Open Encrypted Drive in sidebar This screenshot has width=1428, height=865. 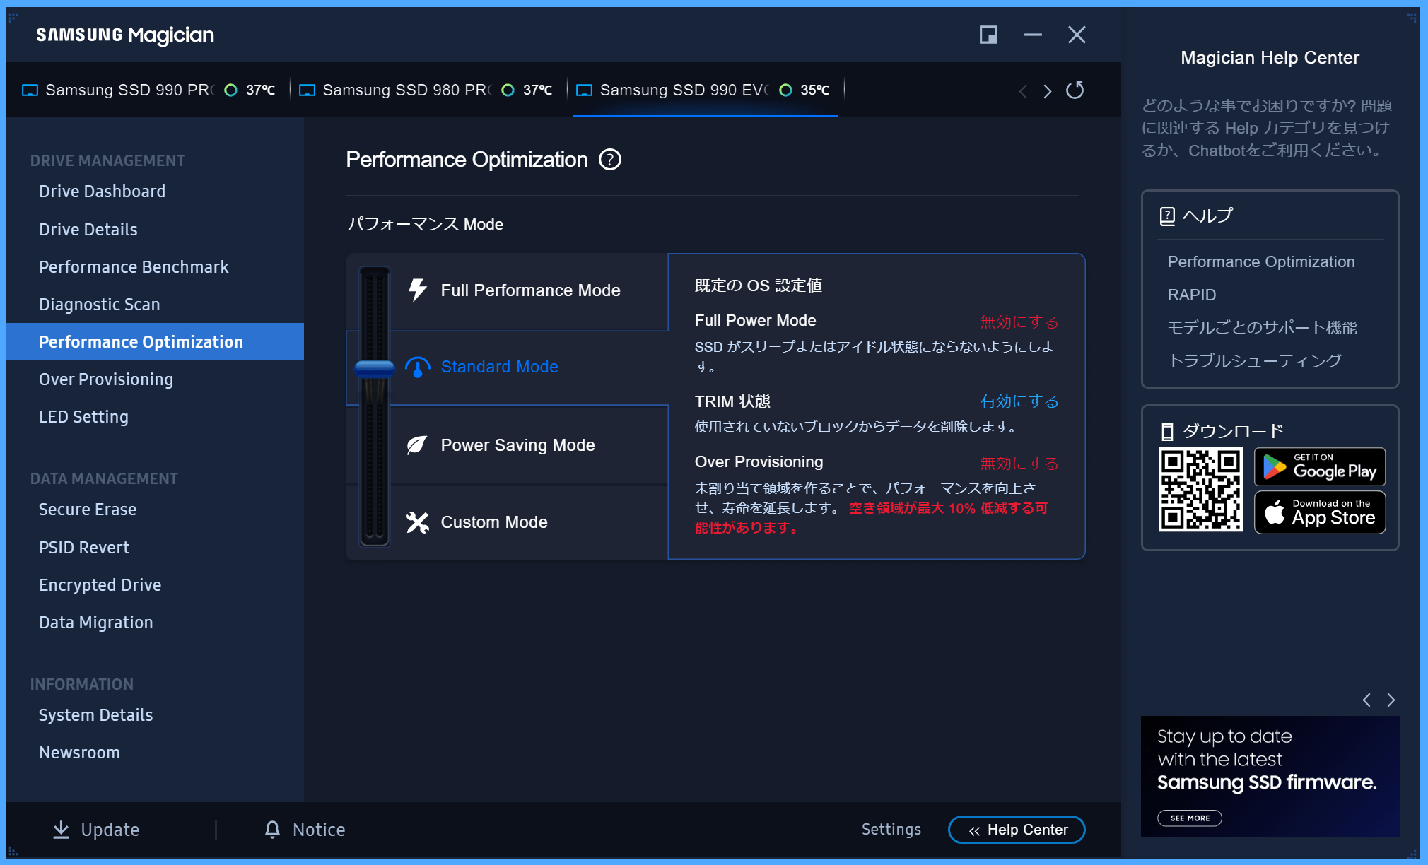(100, 585)
